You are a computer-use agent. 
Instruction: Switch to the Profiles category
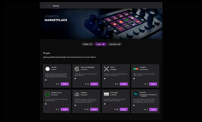(x=87, y=44)
